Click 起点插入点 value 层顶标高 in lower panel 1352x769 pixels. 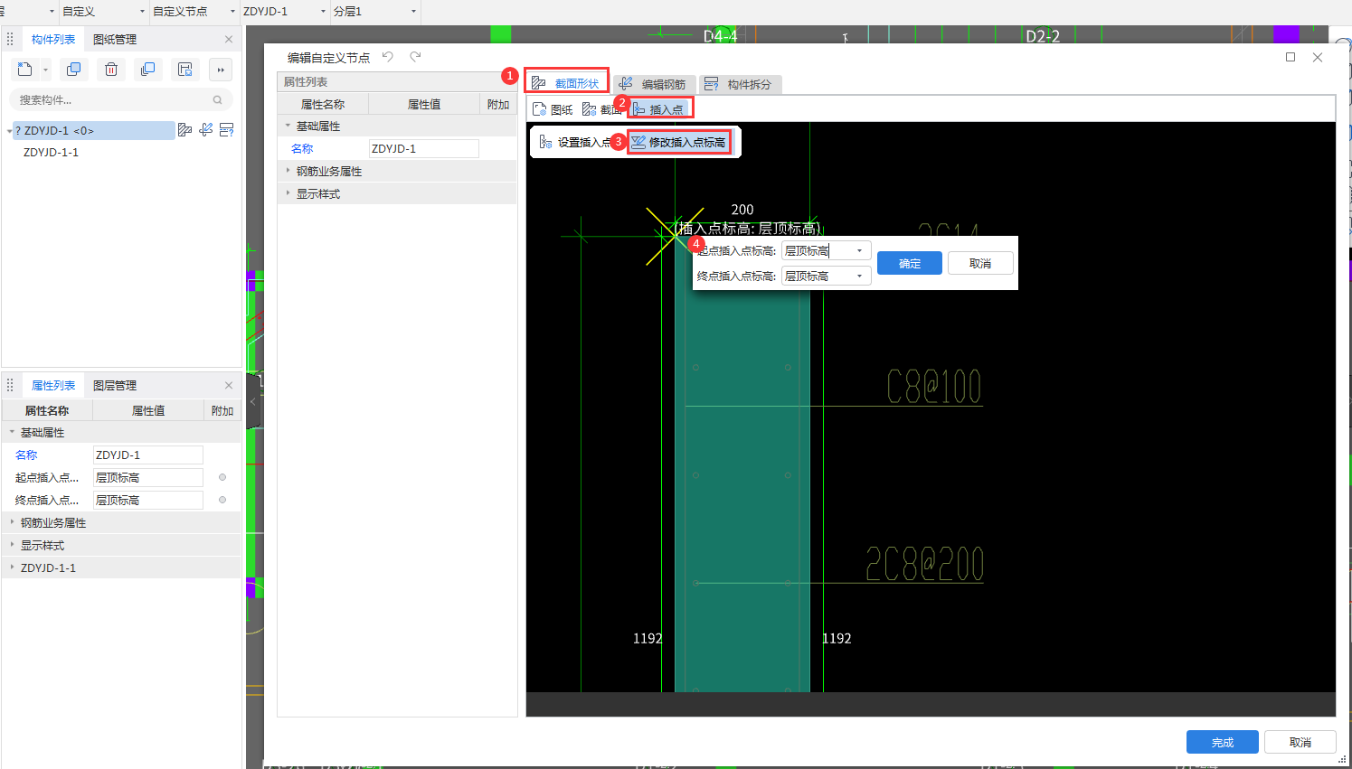coord(148,478)
